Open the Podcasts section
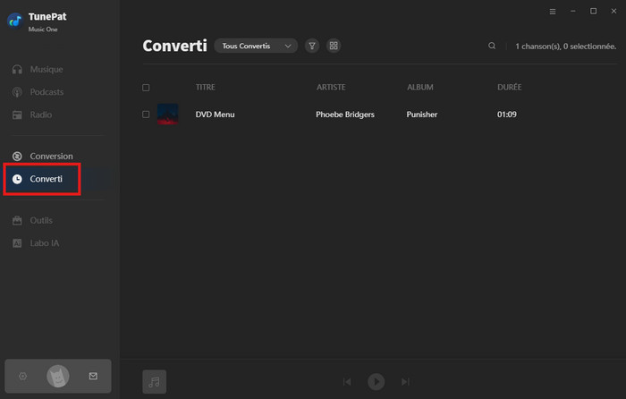 point(47,92)
